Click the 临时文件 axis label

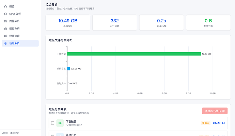[x=61, y=83]
